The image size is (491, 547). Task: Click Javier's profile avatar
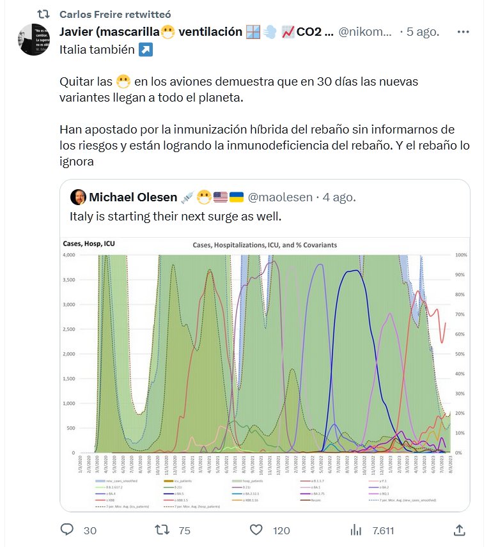(x=34, y=40)
